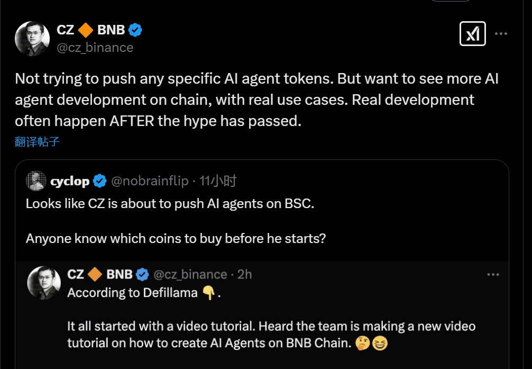The height and width of the screenshot is (369, 532).
Task: Click the 11小时 timestamp on cyclop's post
Action: tap(218, 182)
